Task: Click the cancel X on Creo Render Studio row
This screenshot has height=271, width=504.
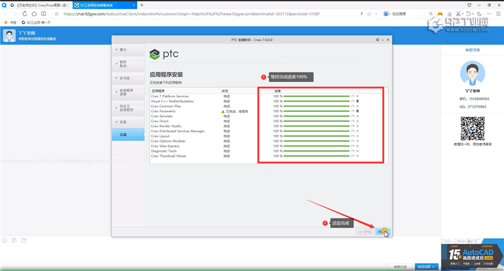Action: coord(357,126)
